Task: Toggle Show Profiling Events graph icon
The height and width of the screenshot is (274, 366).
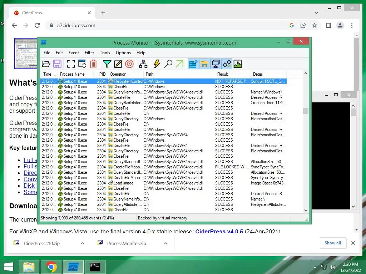Action: pyautogui.click(x=238, y=64)
